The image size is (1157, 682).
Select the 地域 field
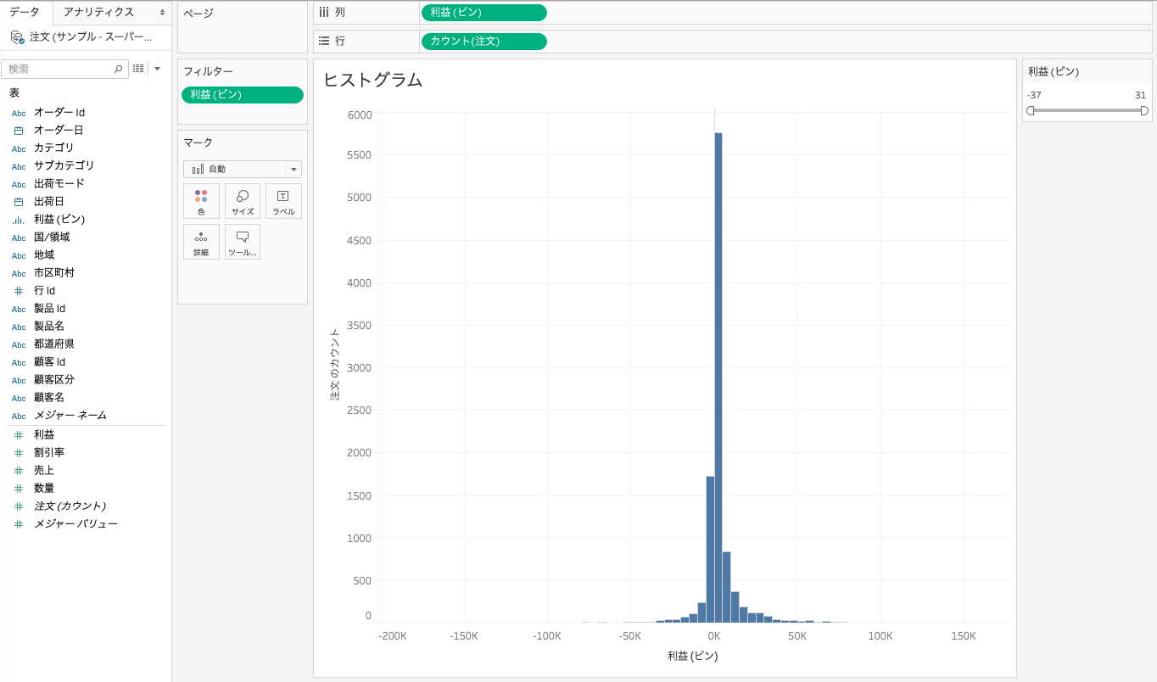tap(44, 254)
